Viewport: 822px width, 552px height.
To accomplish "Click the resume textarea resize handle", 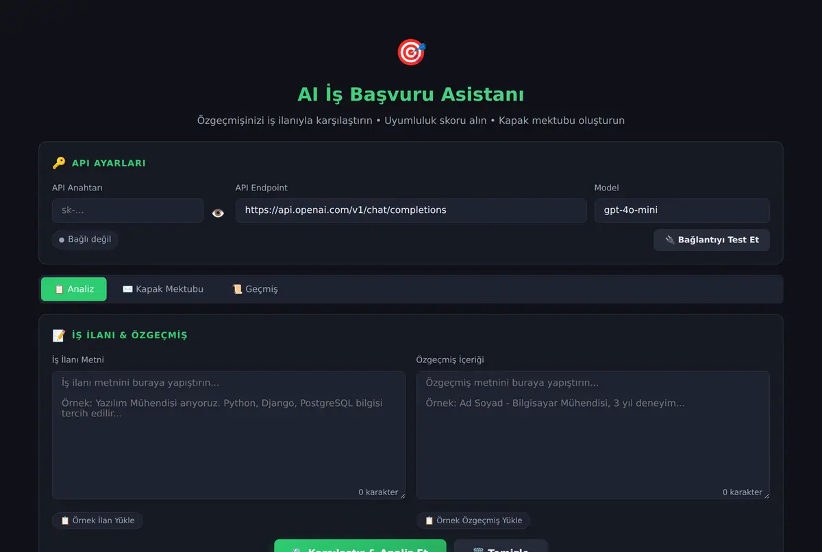I will (x=765, y=495).
